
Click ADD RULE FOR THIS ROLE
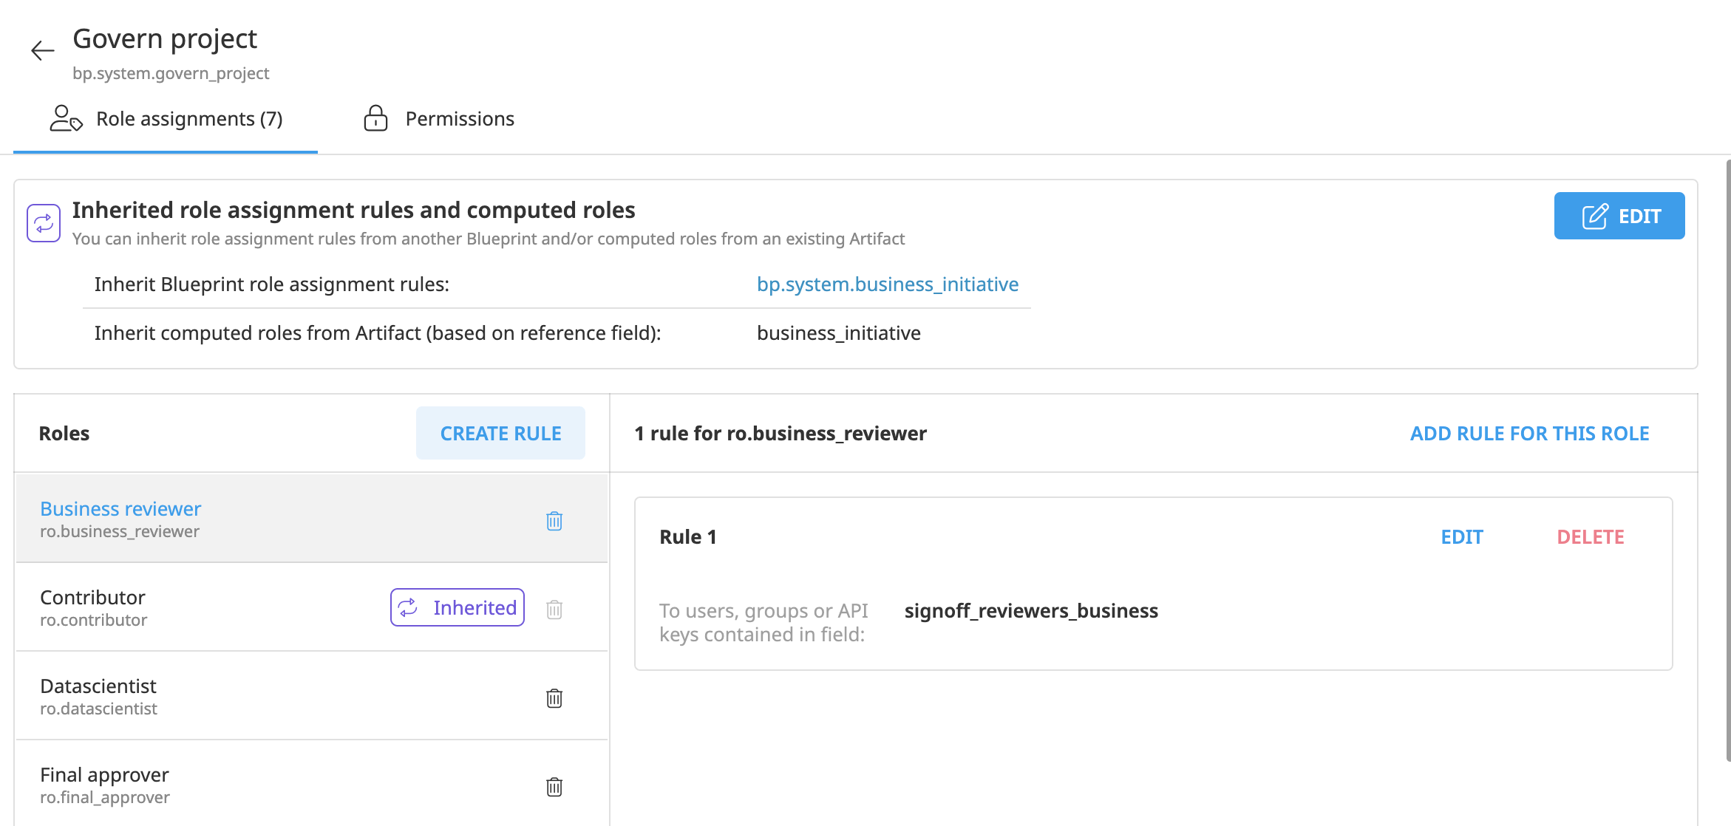pyautogui.click(x=1528, y=433)
